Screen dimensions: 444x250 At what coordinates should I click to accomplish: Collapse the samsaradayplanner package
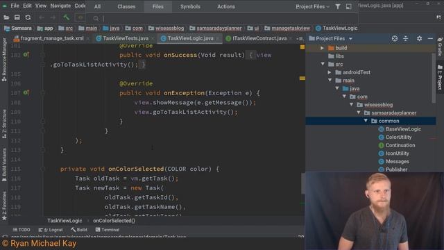coord(359,112)
